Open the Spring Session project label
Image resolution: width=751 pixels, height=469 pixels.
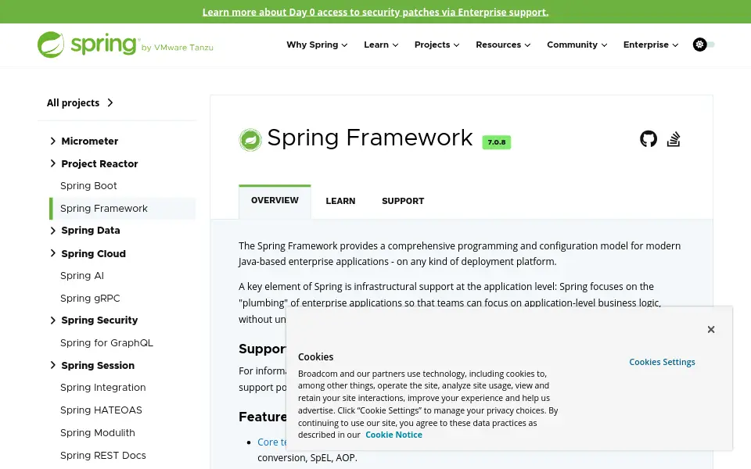tap(98, 365)
